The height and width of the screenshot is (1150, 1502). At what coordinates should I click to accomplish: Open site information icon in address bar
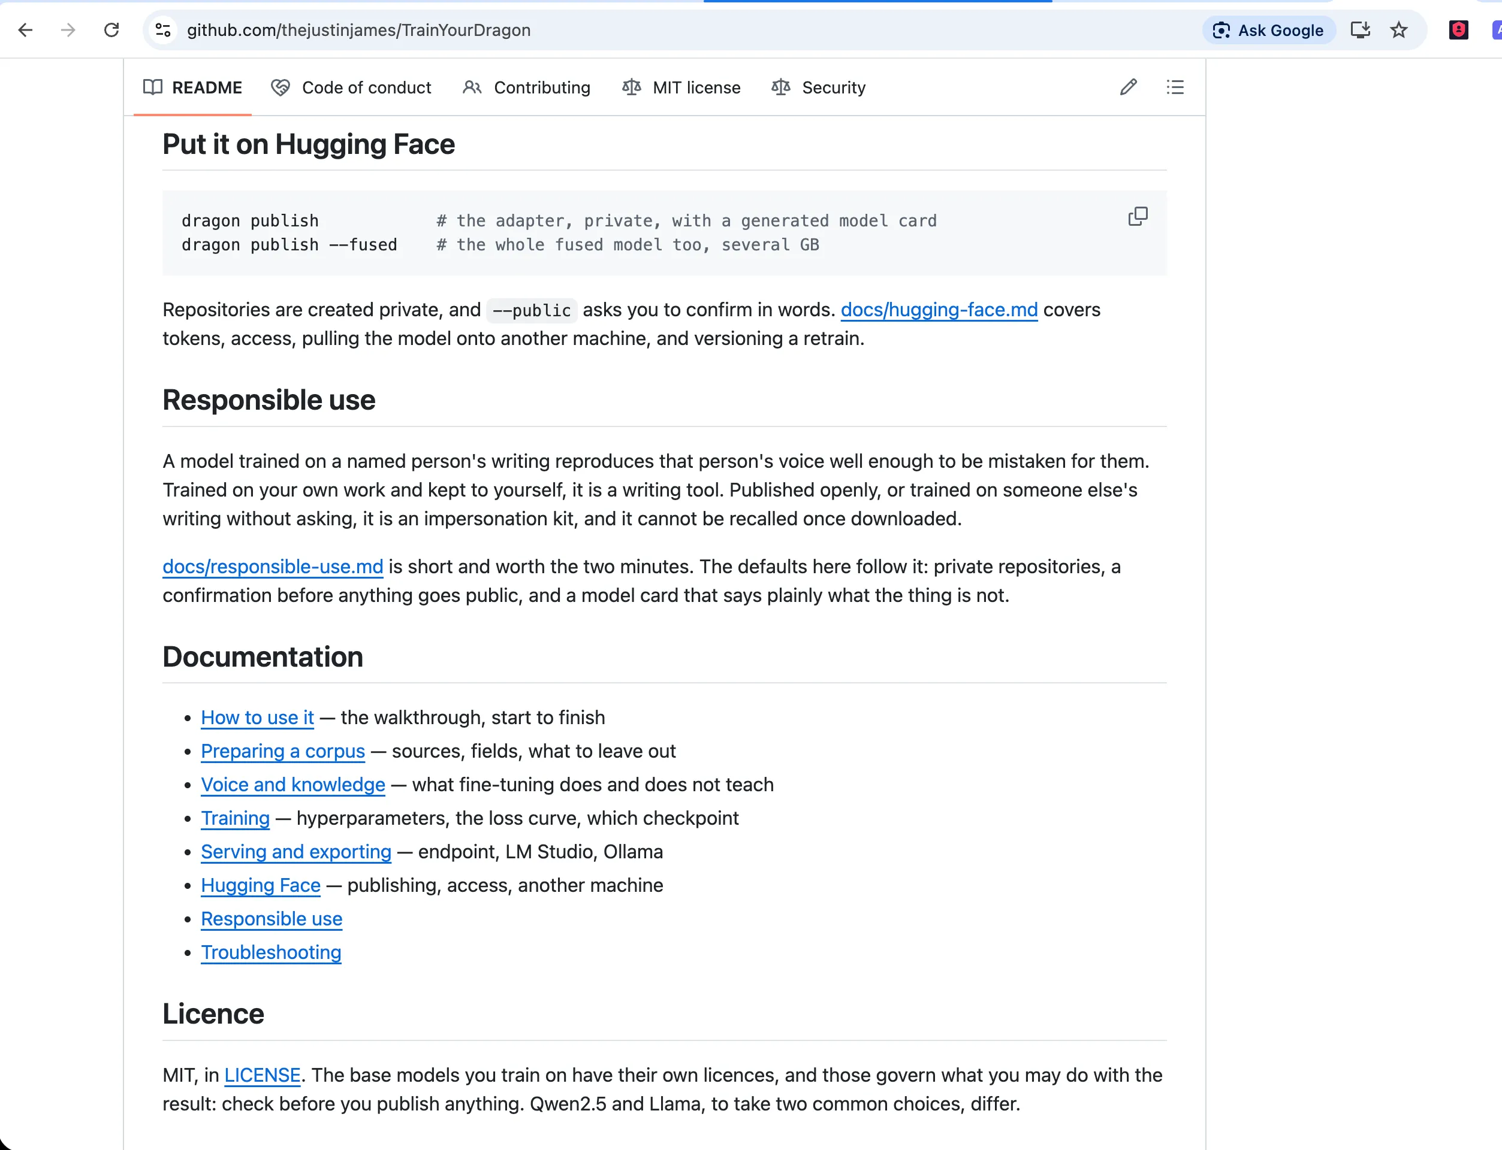pos(163,30)
